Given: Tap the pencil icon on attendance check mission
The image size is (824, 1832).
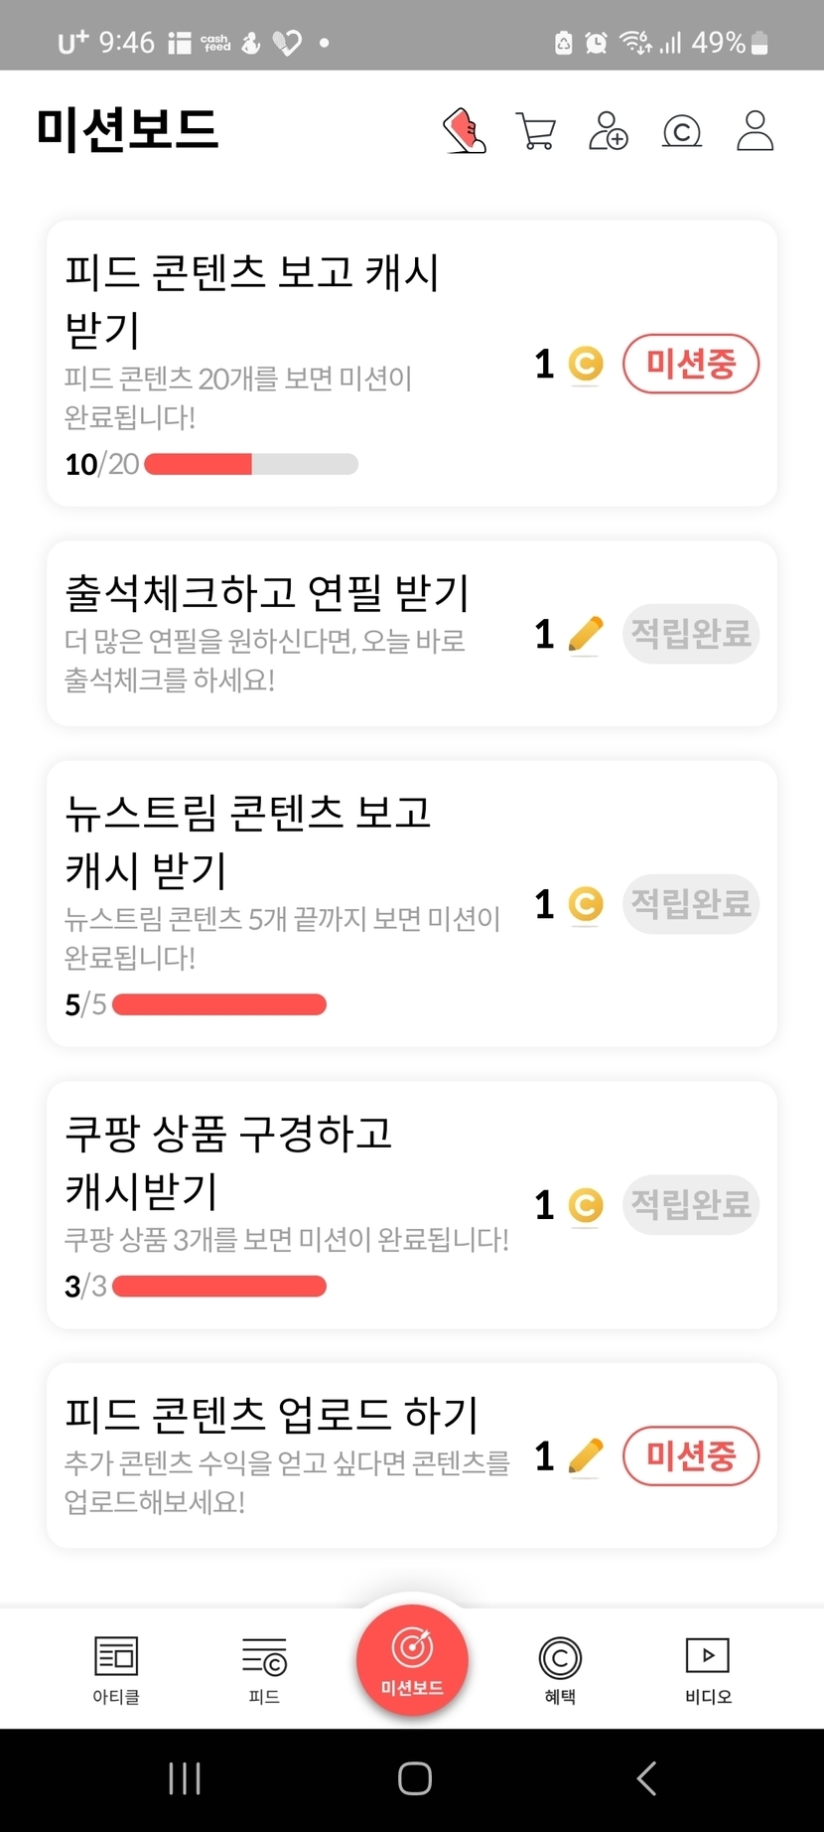Looking at the screenshot, I should coord(586,634).
